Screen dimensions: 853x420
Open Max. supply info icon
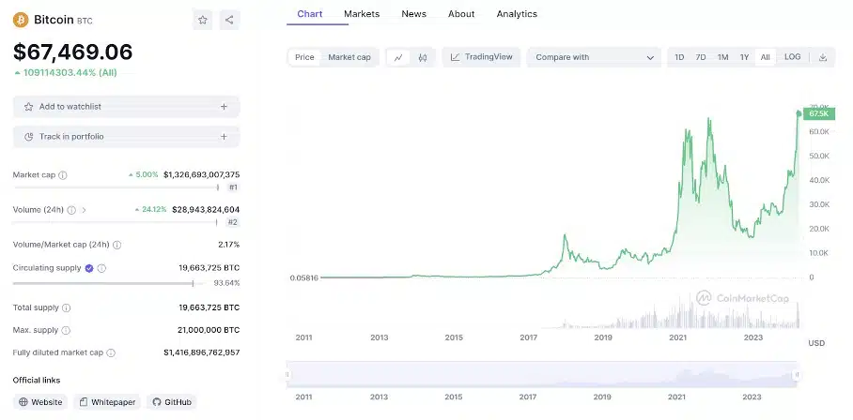(66, 330)
